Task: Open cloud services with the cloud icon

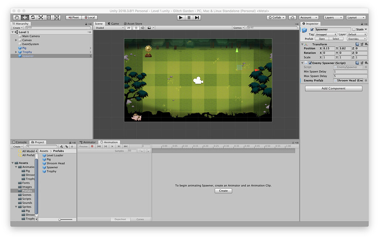Action: click(292, 17)
